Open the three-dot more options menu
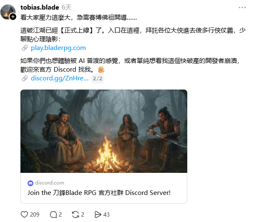 [x=242, y=7]
